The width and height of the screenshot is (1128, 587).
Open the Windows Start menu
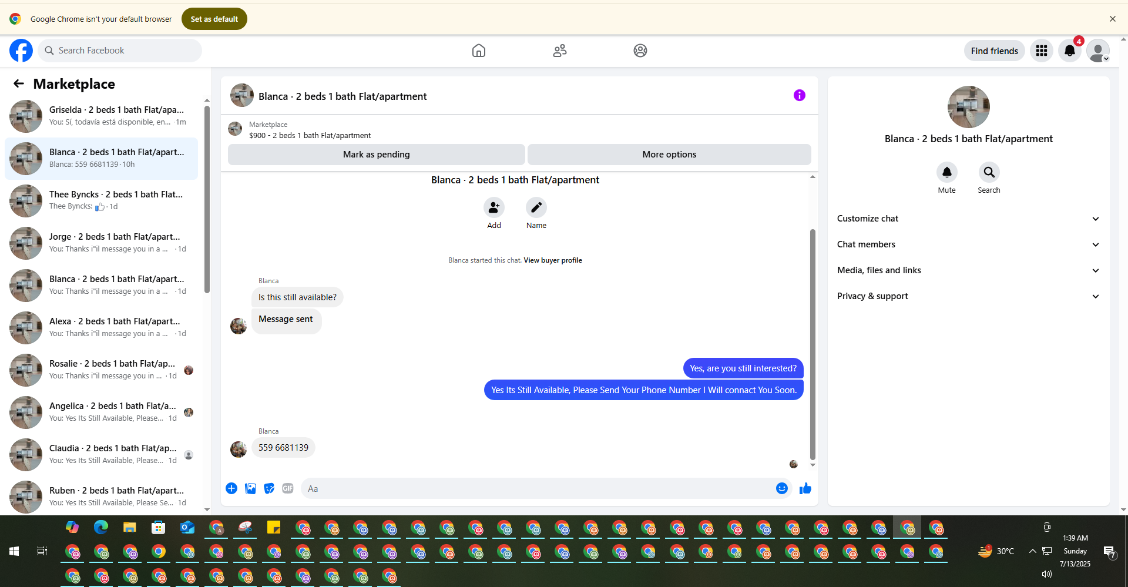click(x=14, y=551)
